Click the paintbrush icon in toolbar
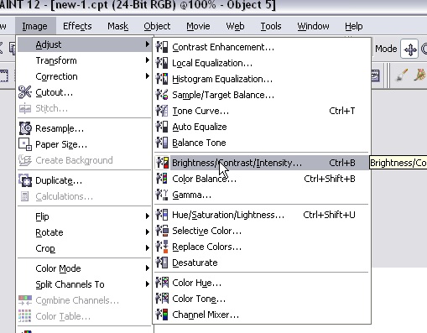The height and width of the screenshot is (333, 427). [402, 75]
